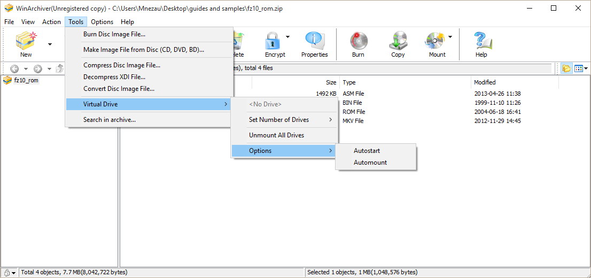Expand Set Number of Drives submenu
Screen dimensions: 591x278
pos(285,120)
